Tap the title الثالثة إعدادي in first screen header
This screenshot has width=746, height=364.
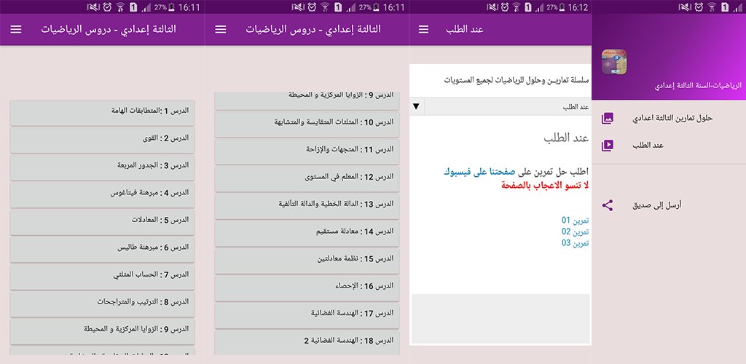click(x=109, y=29)
